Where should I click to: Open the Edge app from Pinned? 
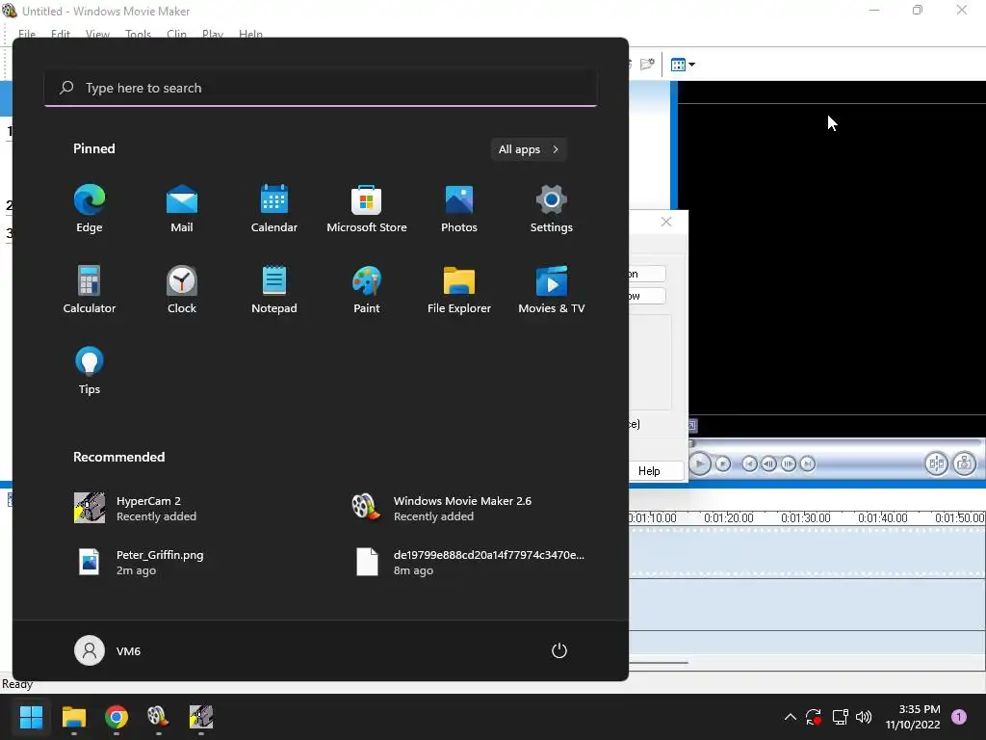click(90, 209)
